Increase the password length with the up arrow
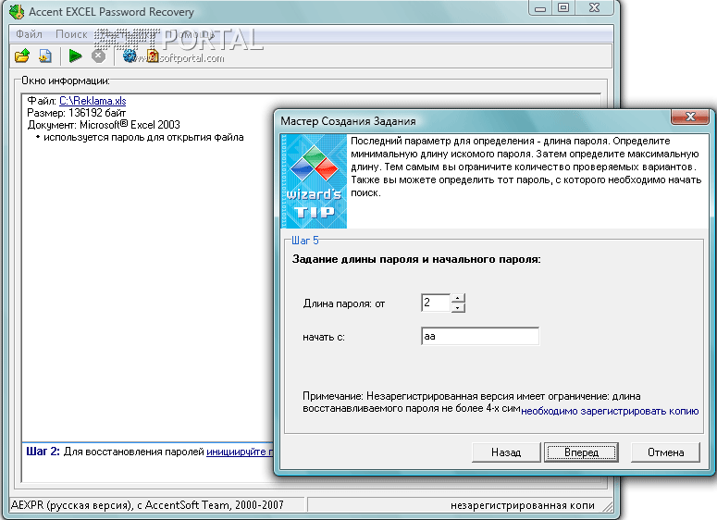Screen dimensions: 717x520 (458, 298)
